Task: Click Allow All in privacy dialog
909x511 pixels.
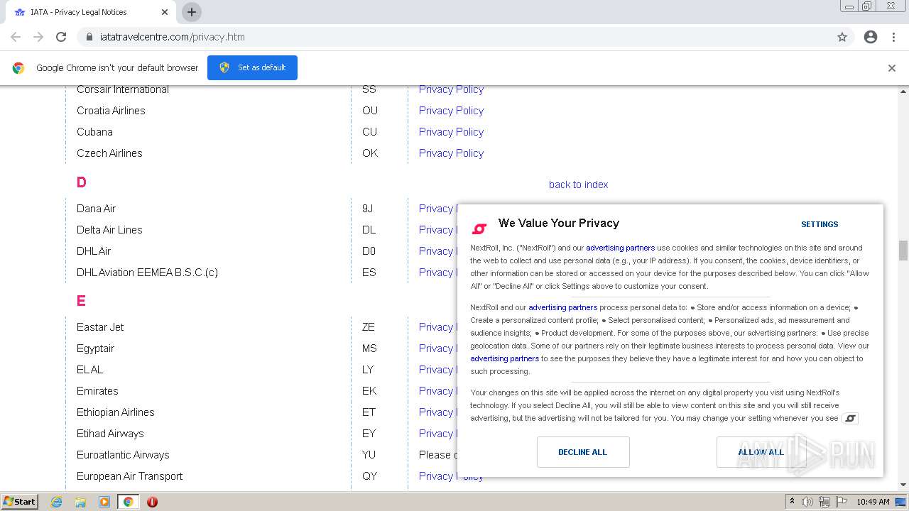Action: pyautogui.click(x=761, y=452)
